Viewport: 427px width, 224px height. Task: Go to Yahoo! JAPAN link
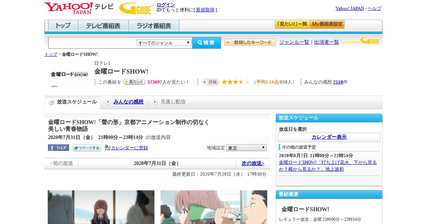[350, 9]
